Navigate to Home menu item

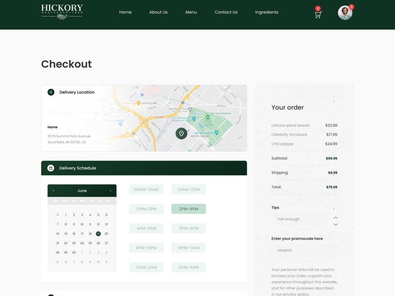coord(125,12)
